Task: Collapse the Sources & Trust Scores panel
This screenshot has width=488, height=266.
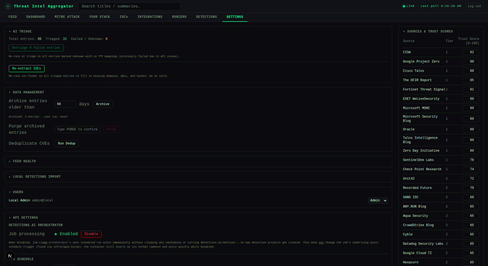Action: click(428, 31)
